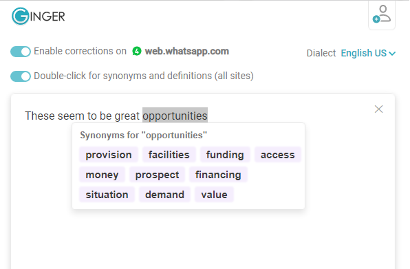Choose the synonym "provision"
410x269 pixels.
[x=109, y=155]
